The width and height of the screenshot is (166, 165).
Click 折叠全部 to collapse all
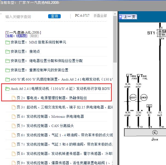[100, 16]
